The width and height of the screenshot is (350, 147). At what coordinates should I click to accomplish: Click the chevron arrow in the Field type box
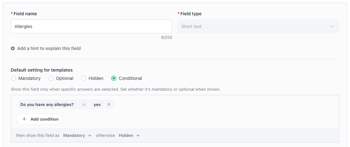[332, 26]
